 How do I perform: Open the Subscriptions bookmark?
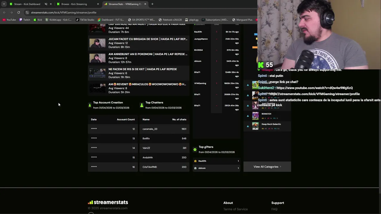[x=215, y=20]
